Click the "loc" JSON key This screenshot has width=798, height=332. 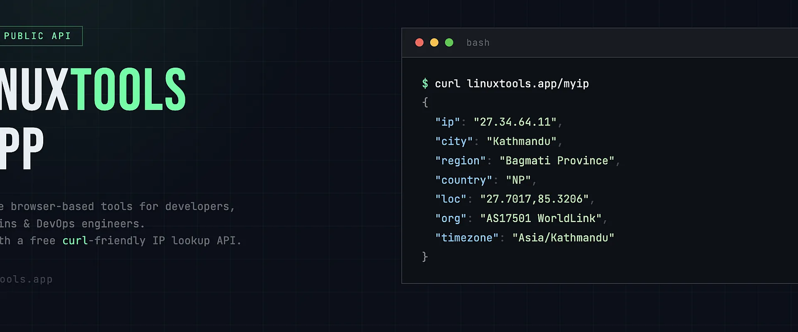point(451,199)
